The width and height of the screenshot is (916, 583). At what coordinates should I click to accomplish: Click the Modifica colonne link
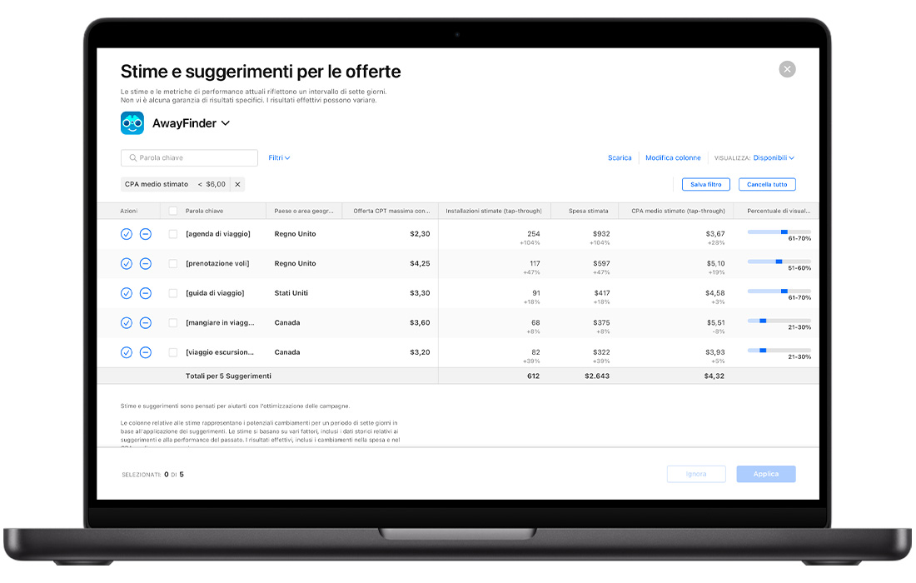click(x=673, y=157)
